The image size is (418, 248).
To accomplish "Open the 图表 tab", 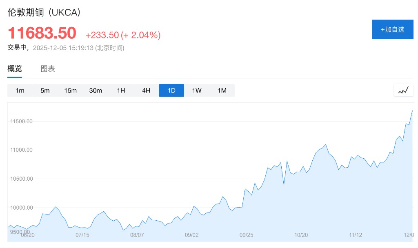I will coord(48,69).
